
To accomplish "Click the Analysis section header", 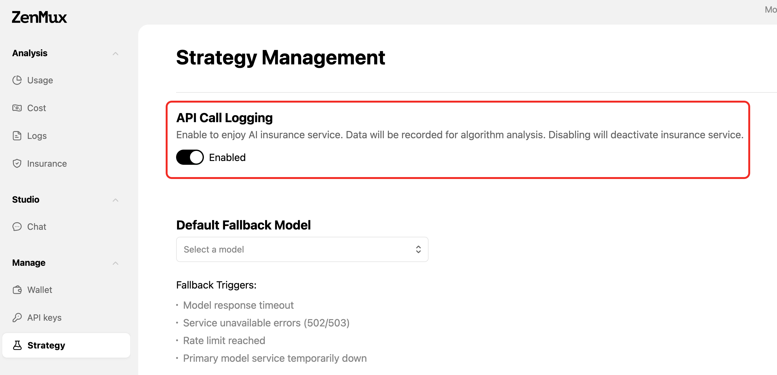I will (30, 53).
